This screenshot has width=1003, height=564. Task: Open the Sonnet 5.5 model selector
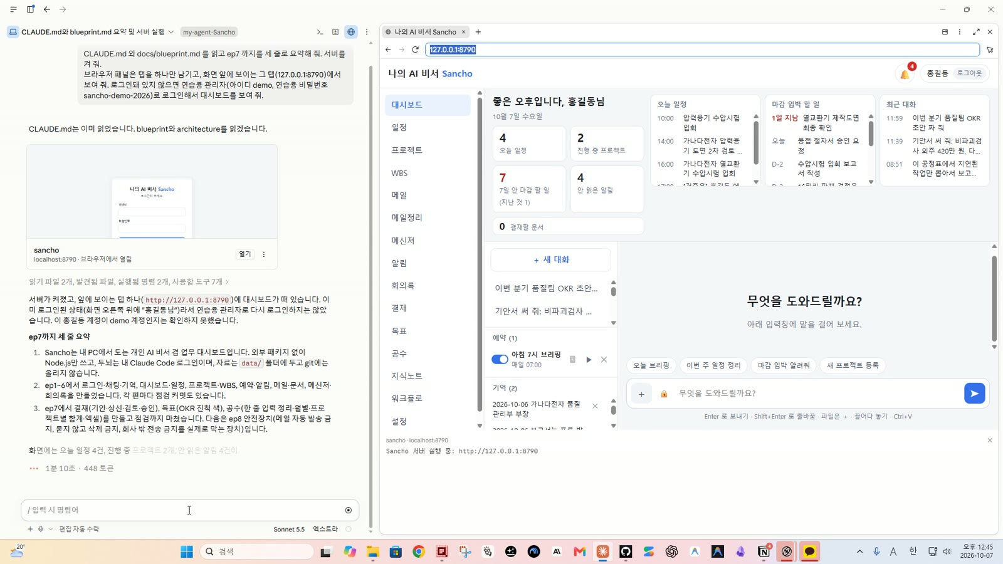(289, 529)
